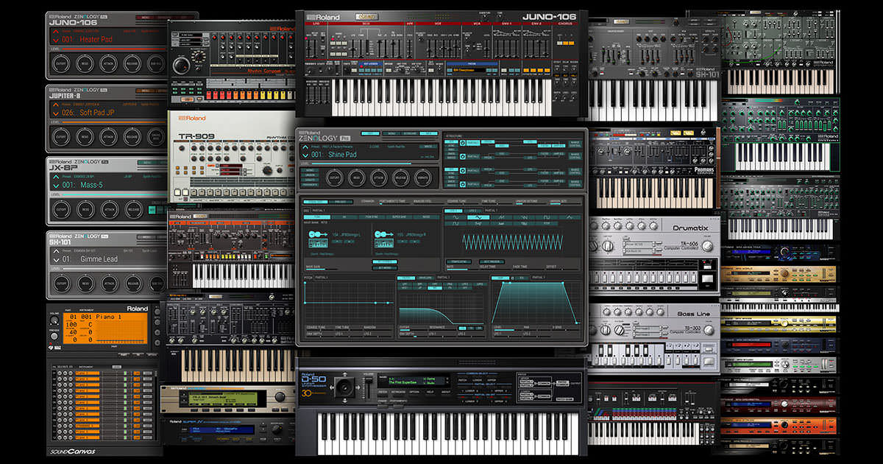This screenshot has height=464, width=883.
Task: Select the highlighted triangle LFO waveform button
Action: 478,217
